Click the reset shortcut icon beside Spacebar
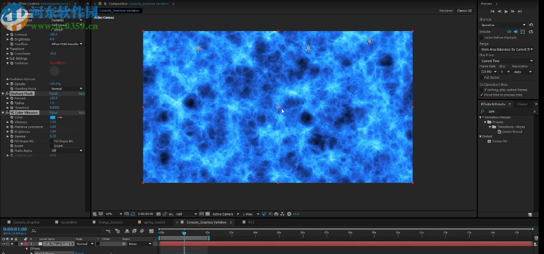Image resolution: width=544 pixels, height=254 pixels. click(531, 25)
